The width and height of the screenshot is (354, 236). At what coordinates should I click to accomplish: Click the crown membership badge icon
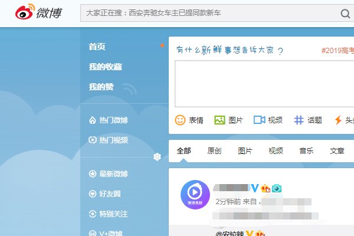click(x=265, y=188)
